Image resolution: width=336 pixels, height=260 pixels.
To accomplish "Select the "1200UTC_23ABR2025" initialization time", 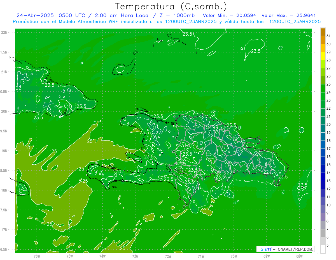I will 191,22.
